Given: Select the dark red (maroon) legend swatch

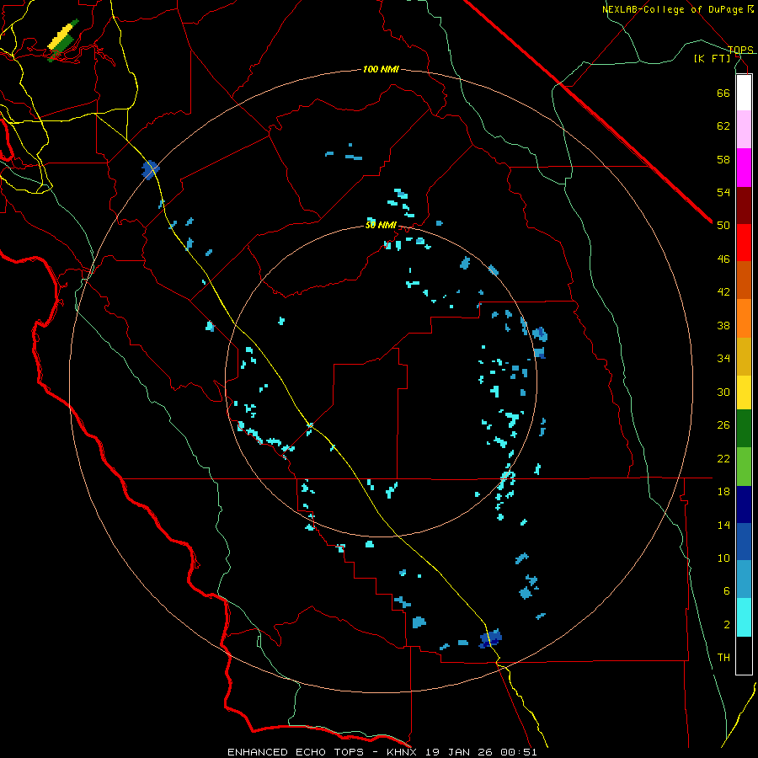Looking at the screenshot, I should click(x=744, y=206).
